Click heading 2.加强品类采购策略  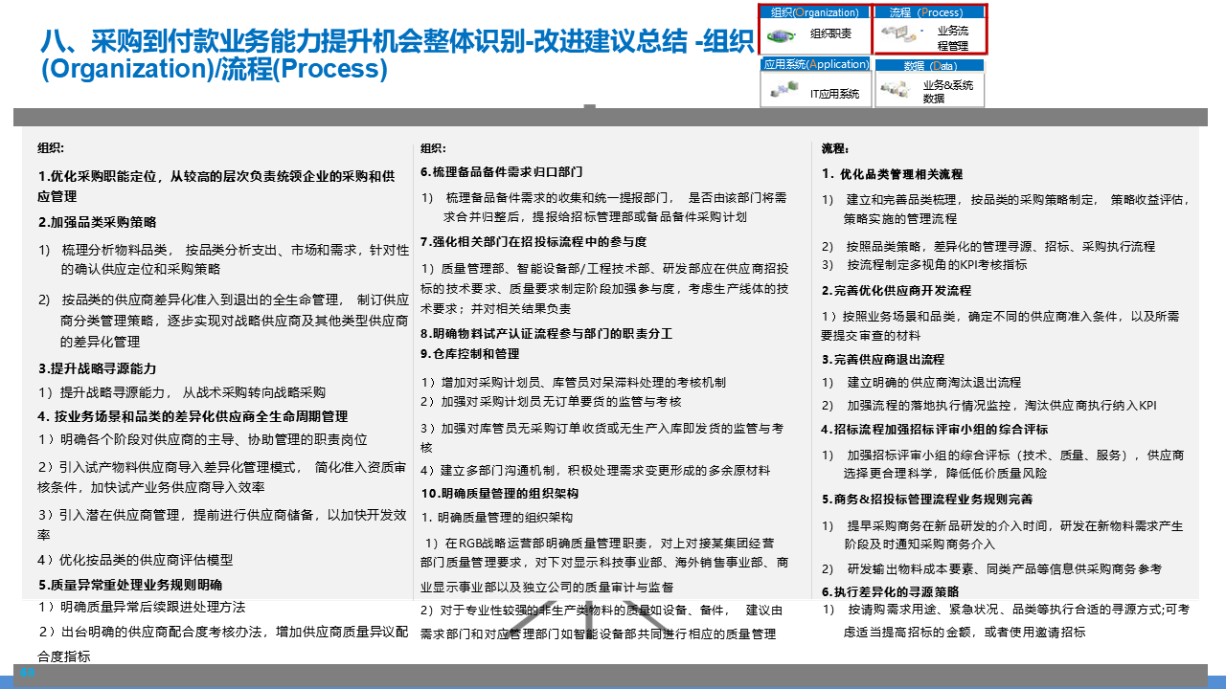coord(97,222)
